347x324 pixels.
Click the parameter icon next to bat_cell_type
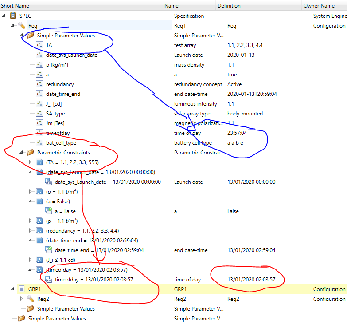click(39, 142)
